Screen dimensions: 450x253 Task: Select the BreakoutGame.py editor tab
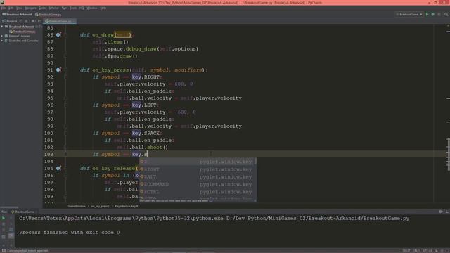coord(60,21)
